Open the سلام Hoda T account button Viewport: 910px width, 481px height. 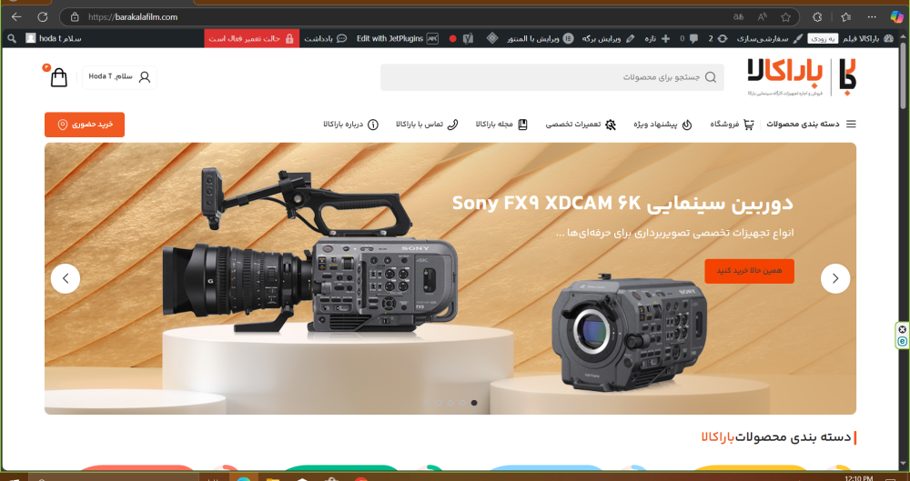119,77
